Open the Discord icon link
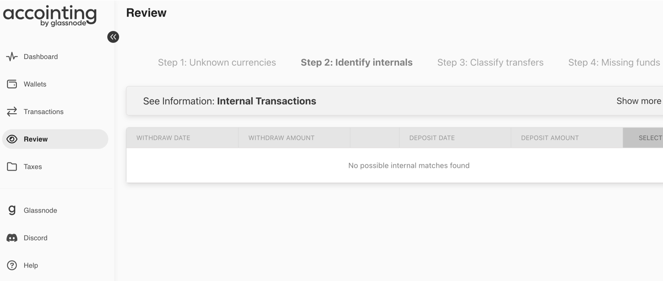Screen dimensions: 663x281 (12, 238)
